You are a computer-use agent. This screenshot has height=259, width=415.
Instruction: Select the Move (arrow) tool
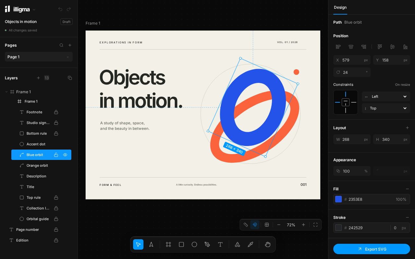(x=138, y=244)
